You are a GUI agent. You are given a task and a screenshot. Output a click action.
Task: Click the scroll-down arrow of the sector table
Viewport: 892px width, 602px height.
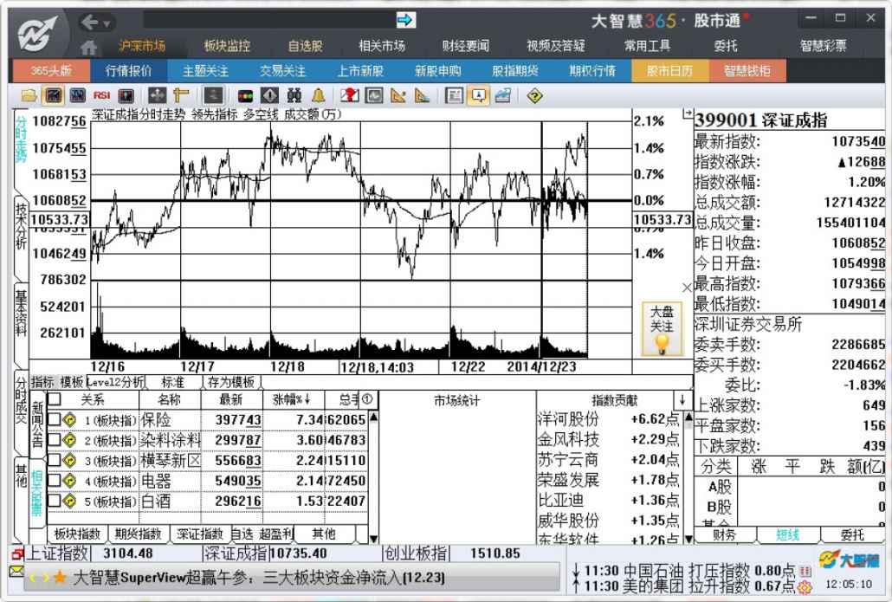pyautogui.click(x=374, y=538)
